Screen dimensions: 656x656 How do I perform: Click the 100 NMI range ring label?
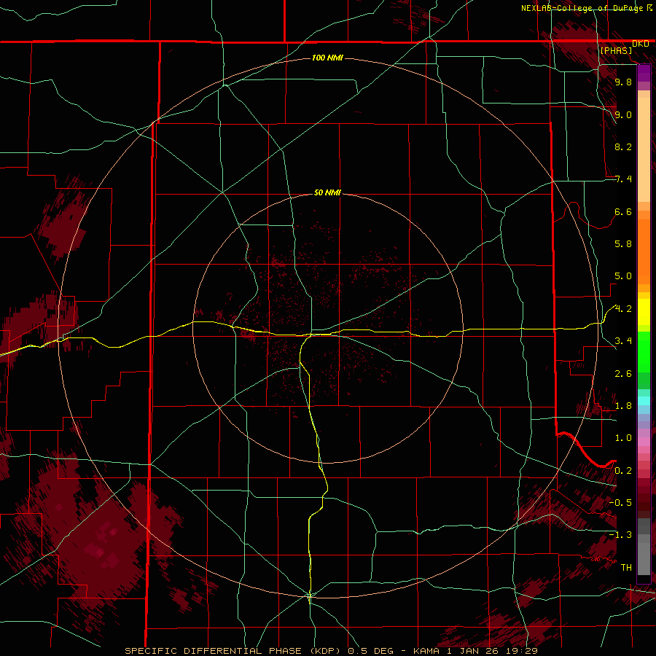coord(327,58)
